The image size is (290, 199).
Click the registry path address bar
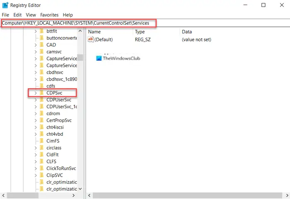coord(145,23)
